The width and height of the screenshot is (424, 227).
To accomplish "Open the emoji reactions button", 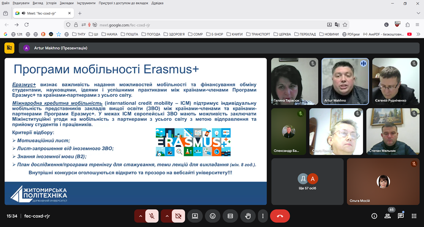I will (212, 216).
